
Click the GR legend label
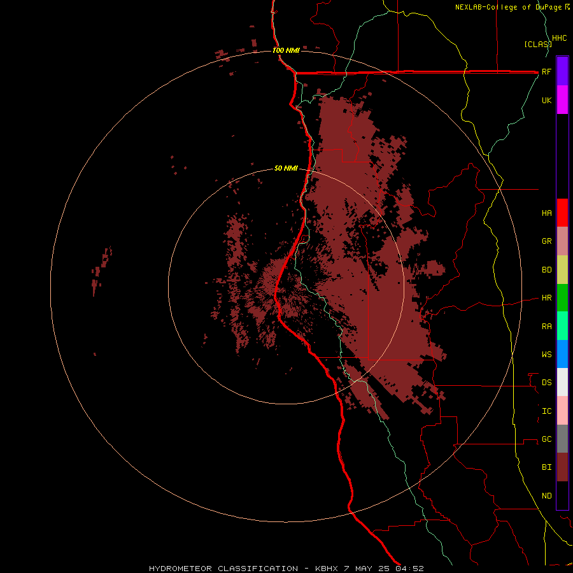(546, 241)
